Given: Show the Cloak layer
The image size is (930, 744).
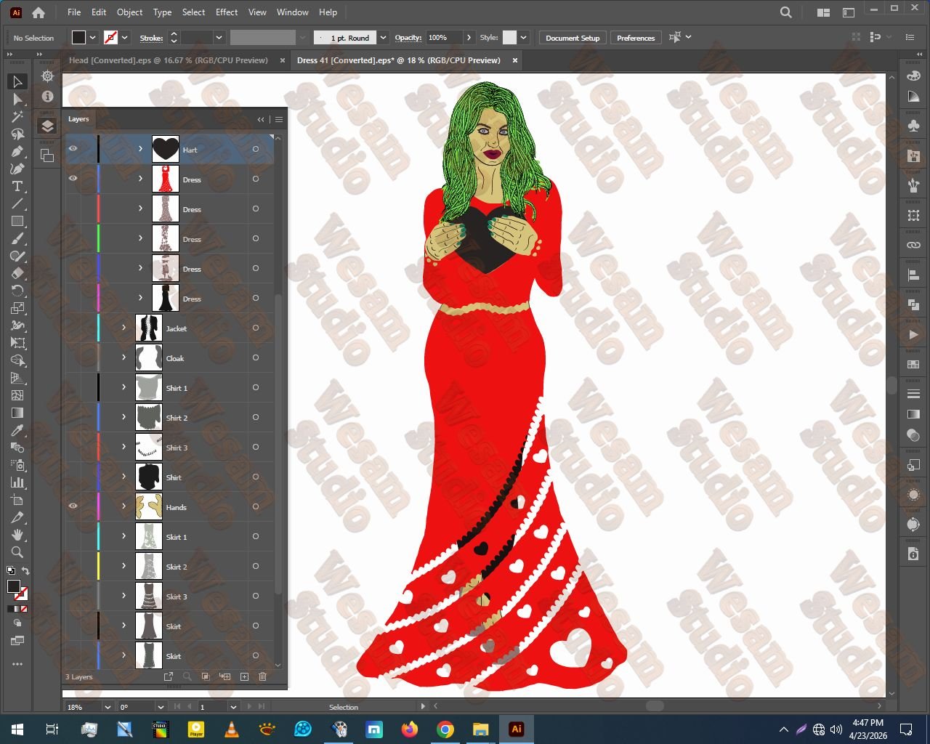Looking at the screenshot, I should click(x=73, y=357).
